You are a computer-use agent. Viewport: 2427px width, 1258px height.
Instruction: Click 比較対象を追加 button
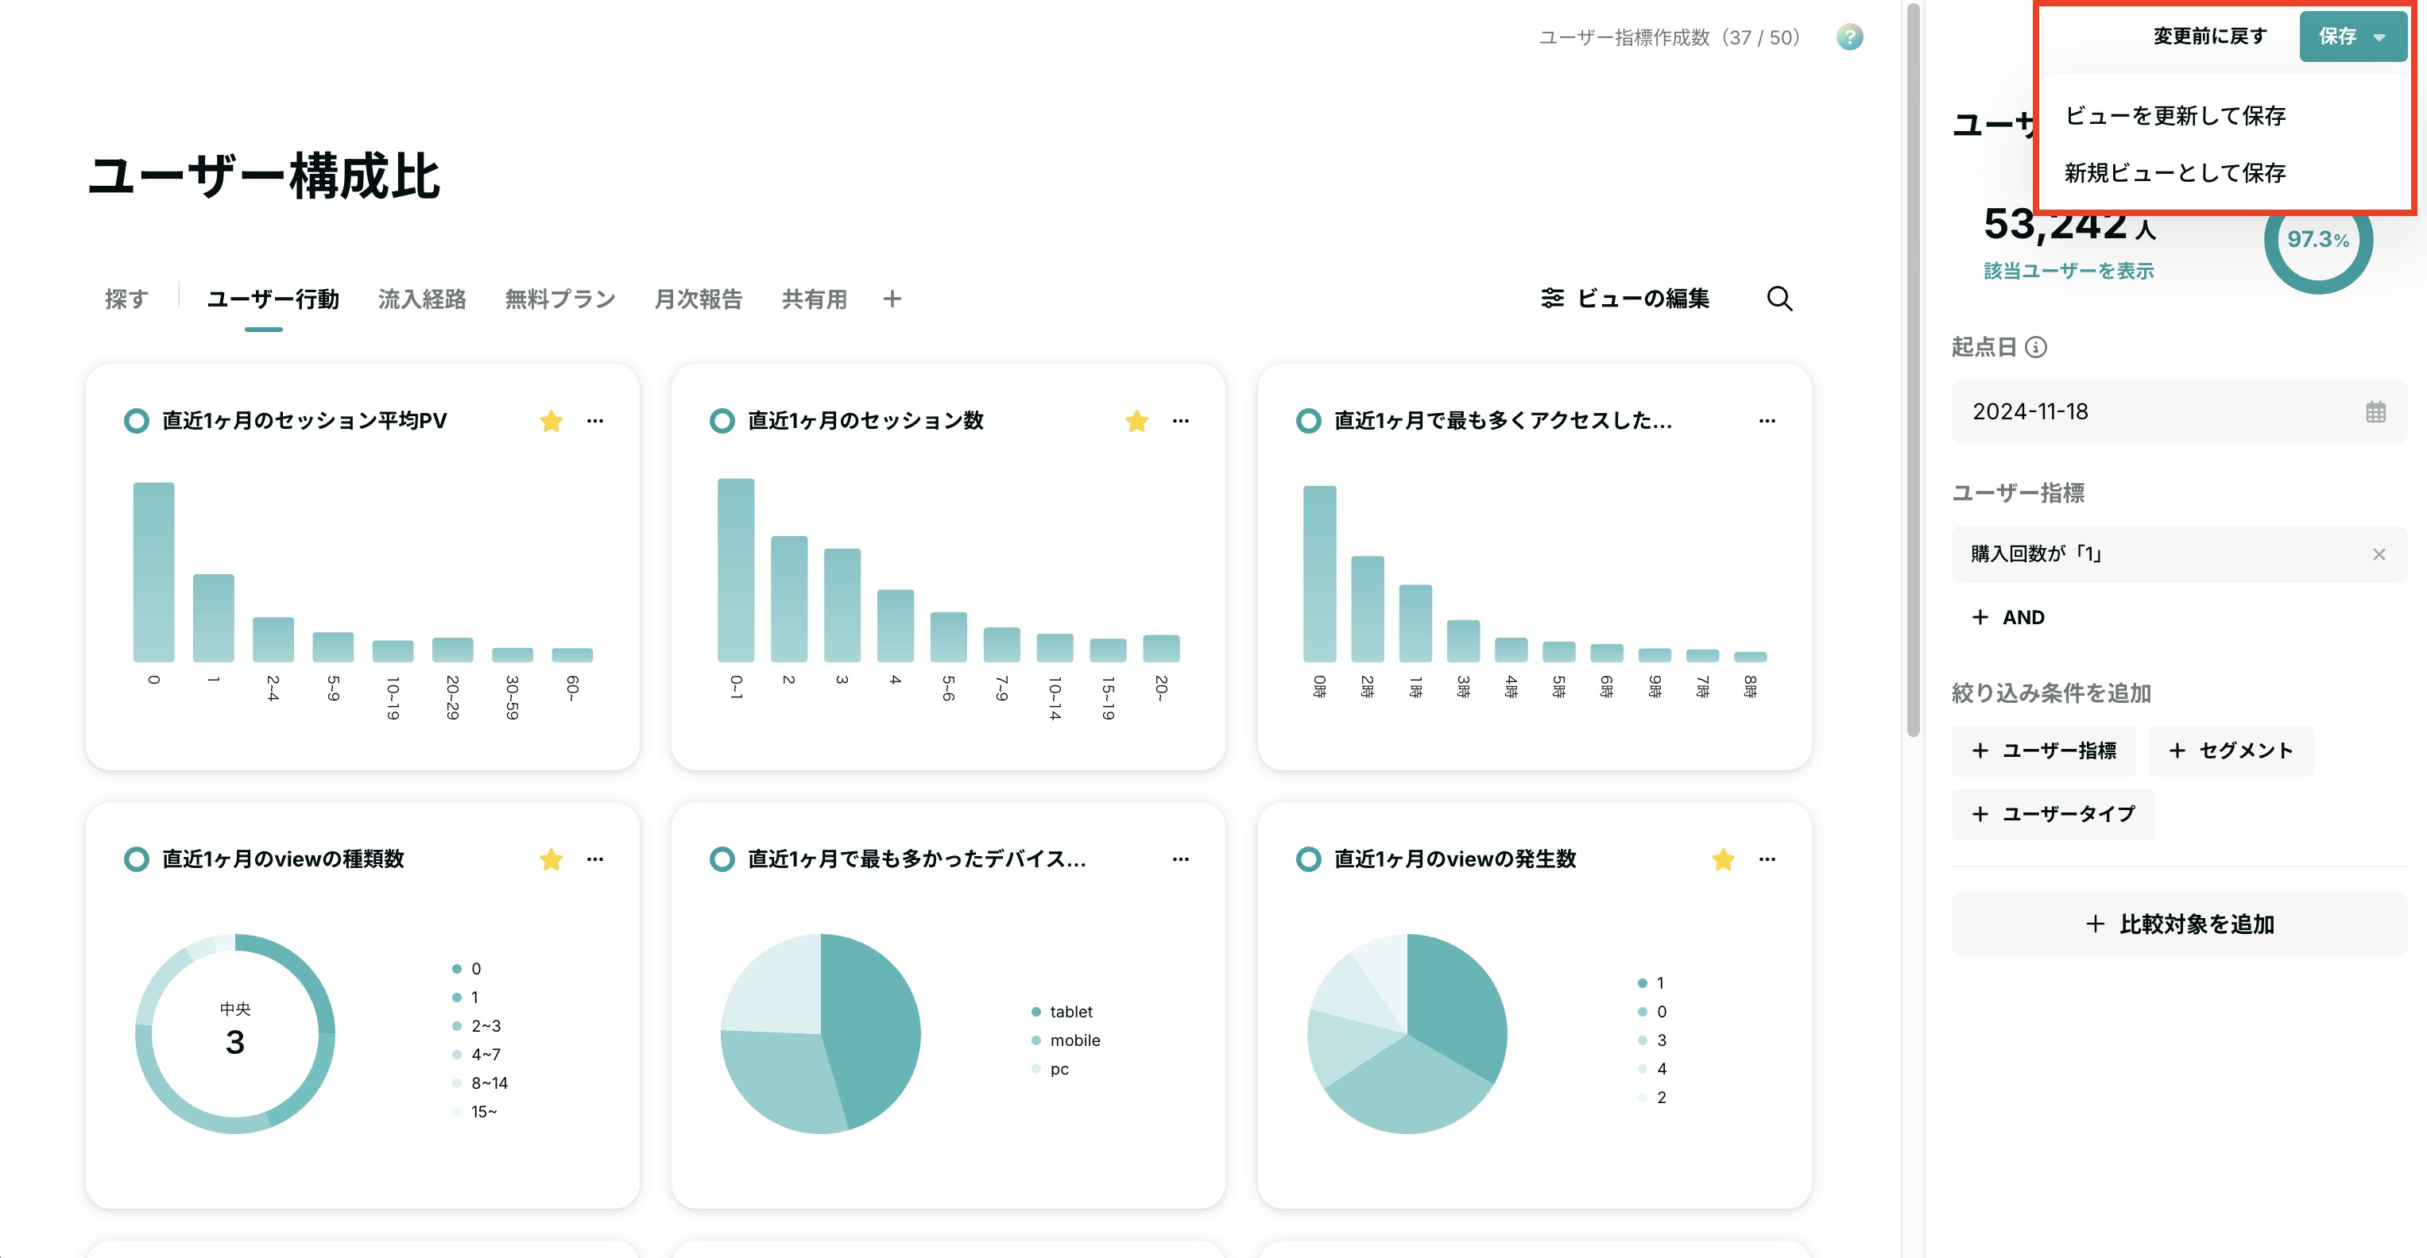(2178, 924)
